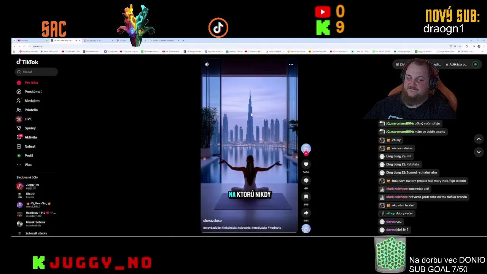Toggle video sound with speaker icon
This screenshot has width=487, height=274.
coord(207,64)
